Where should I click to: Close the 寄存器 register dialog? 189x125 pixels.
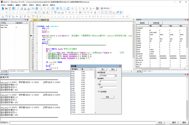pyautogui.click(x=120, y=66)
